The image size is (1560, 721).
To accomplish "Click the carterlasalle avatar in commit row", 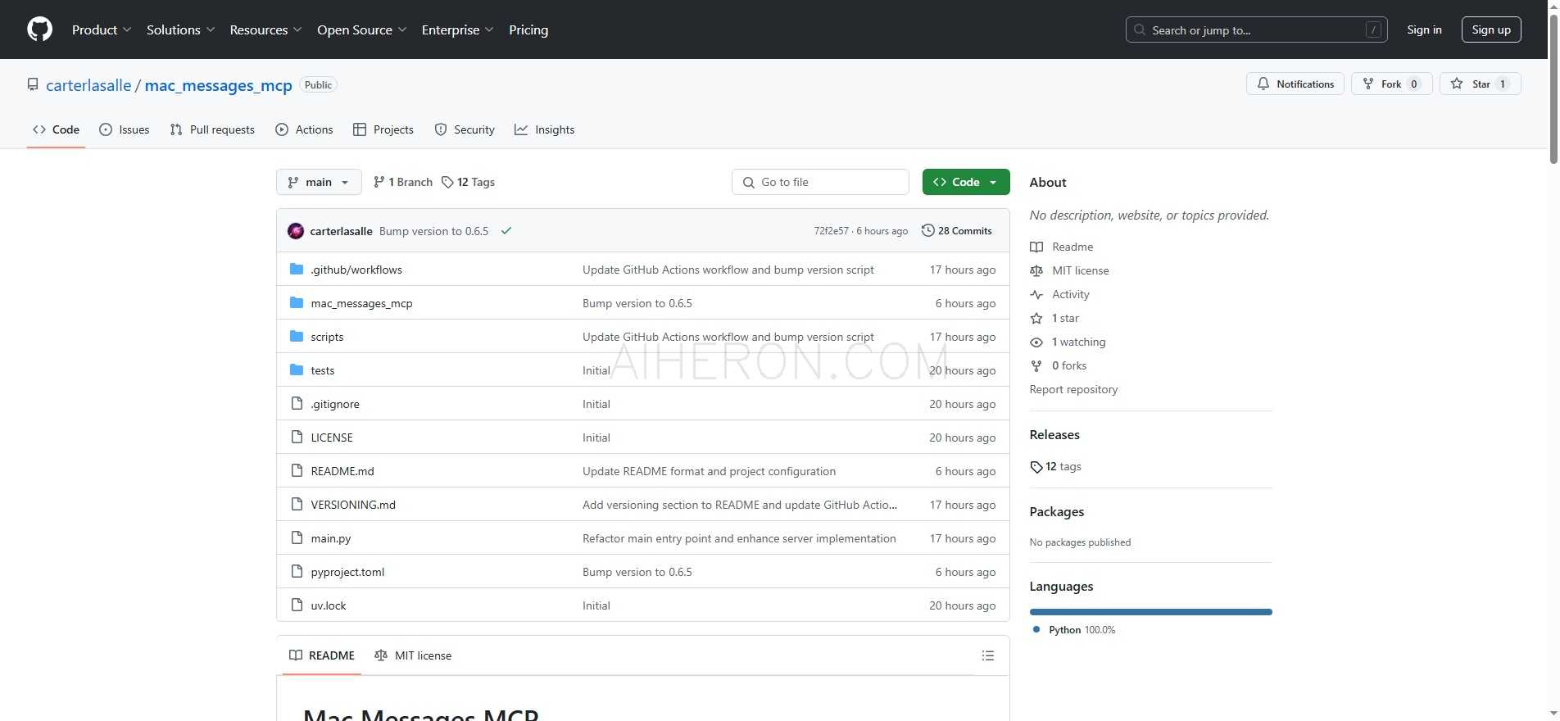I will click(296, 231).
